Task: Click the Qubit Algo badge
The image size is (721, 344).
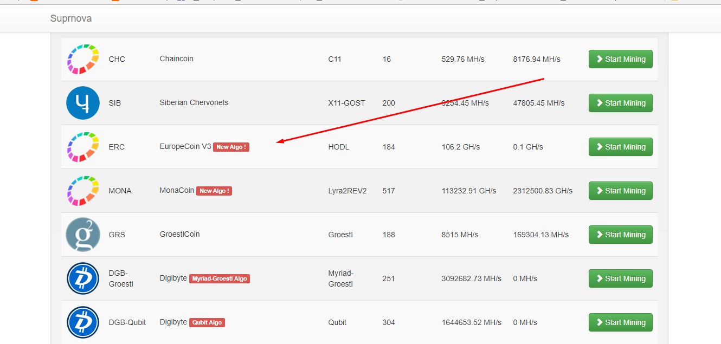Action: point(207,322)
